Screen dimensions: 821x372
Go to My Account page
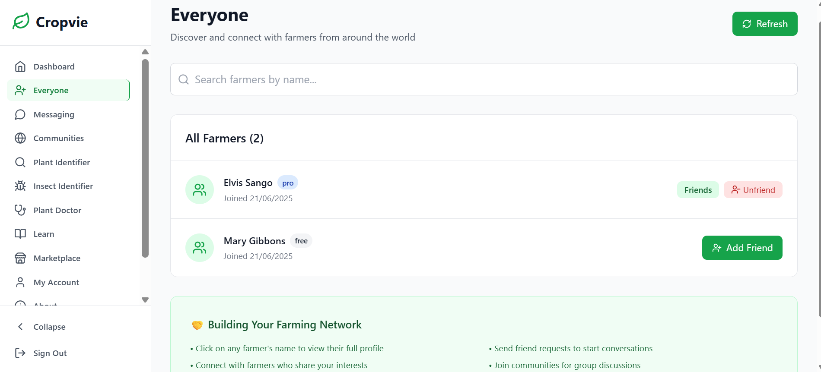[56, 282]
